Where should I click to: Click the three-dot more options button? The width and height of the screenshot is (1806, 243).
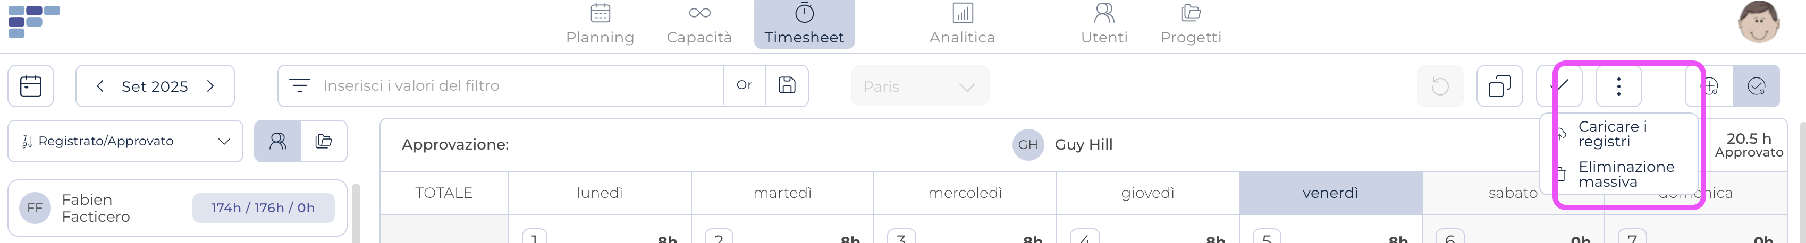coord(1618,86)
